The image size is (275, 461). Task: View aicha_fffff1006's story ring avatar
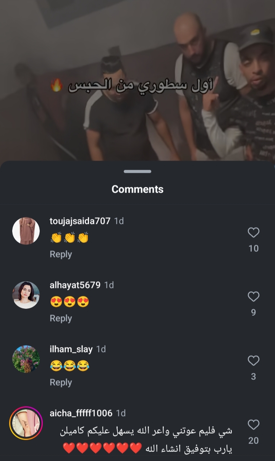(x=26, y=423)
